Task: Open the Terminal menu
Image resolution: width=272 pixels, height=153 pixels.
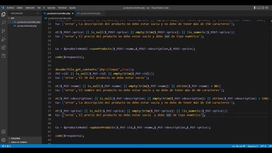Action: [62, 8]
